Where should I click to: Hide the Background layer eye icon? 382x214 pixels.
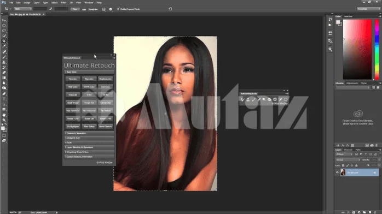[x=338, y=173]
